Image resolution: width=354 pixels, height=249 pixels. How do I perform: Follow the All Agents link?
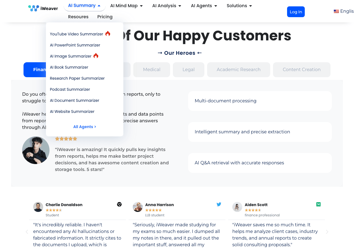click(x=85, y=127)
